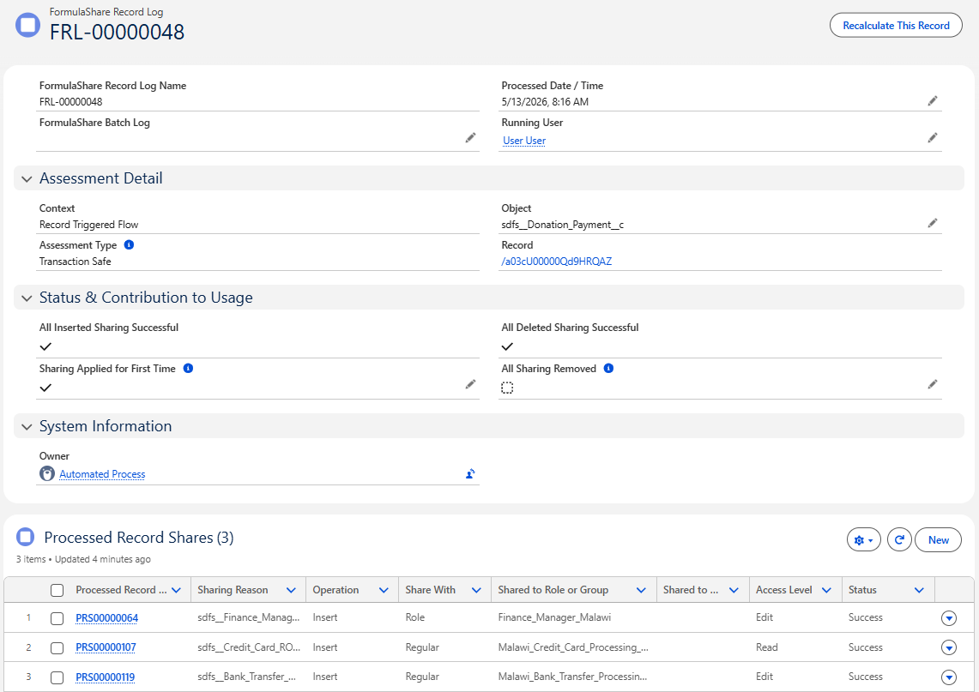Click Malawi_Credit_Card_Processing cell
Screen dimensions: 979x692
573,647
